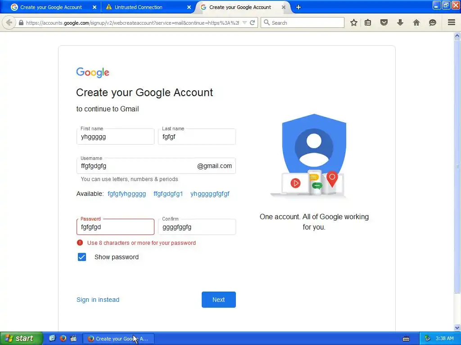Click the Google logo
Viewport: 461px width, 345px height.
[x=93, y=72]
